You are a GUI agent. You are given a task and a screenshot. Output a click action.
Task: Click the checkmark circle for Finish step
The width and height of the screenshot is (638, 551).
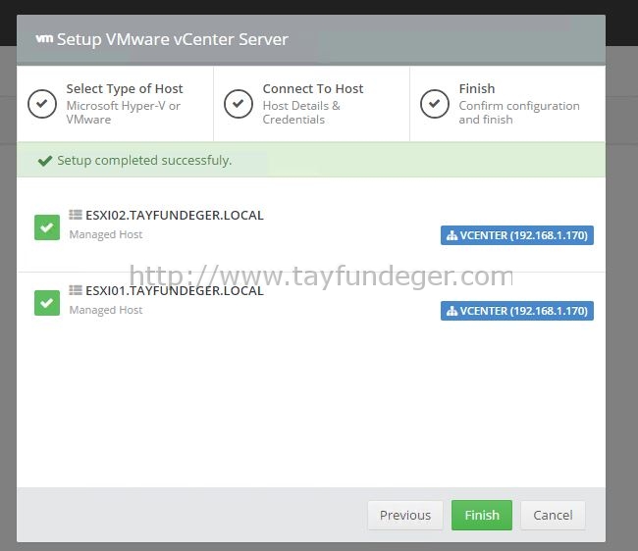pos(435,104)
